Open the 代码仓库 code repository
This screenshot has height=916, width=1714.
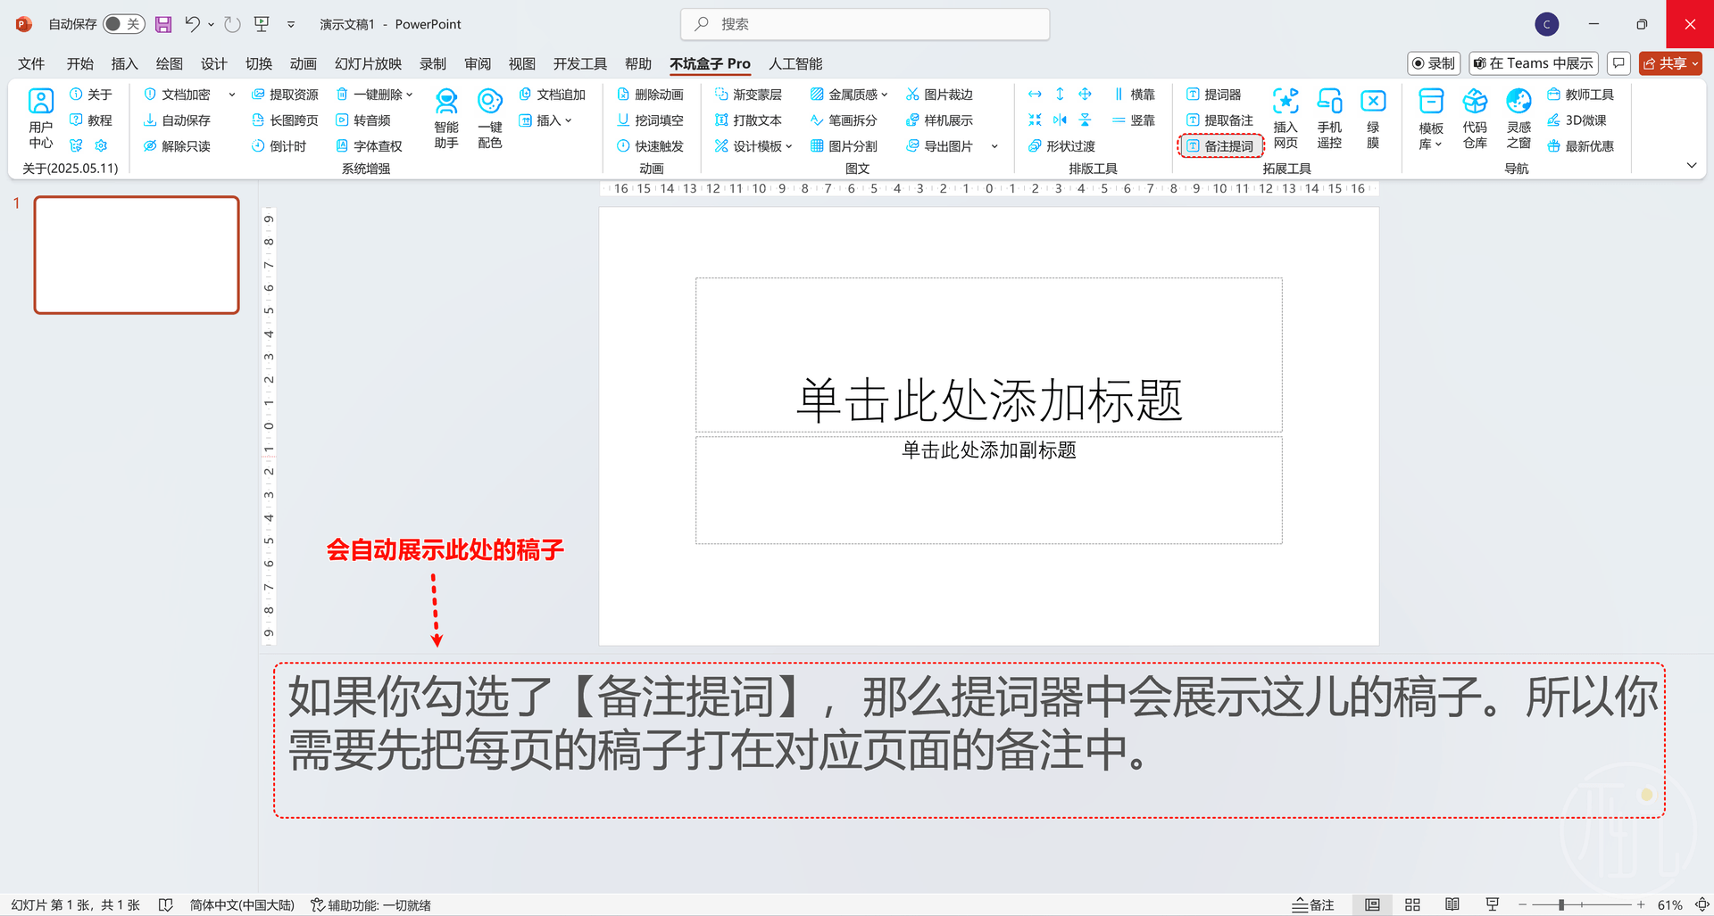coord(1475,119)
